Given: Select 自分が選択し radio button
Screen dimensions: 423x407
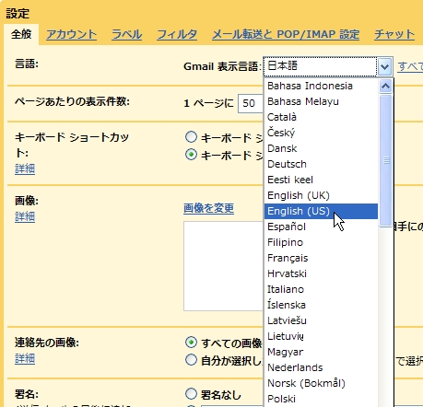Looking at the screenshot, I should click(x=191, y=359).
